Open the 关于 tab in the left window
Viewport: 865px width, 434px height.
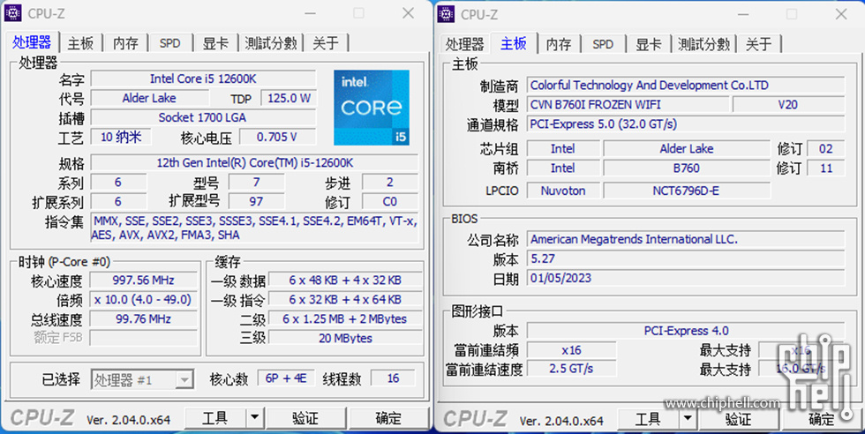(326, 43)
